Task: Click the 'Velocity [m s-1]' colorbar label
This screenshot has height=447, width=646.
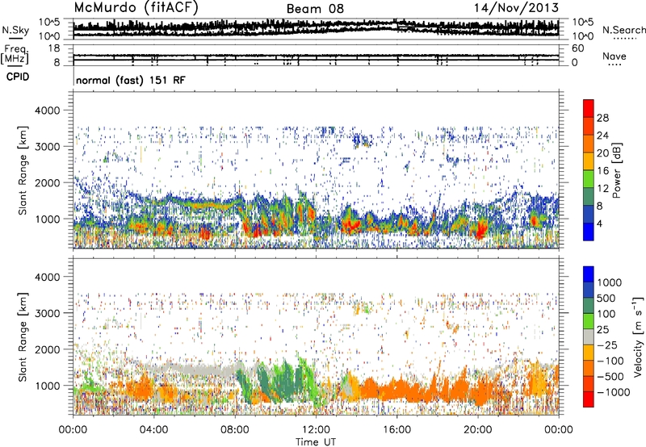Action: (638, 337)
